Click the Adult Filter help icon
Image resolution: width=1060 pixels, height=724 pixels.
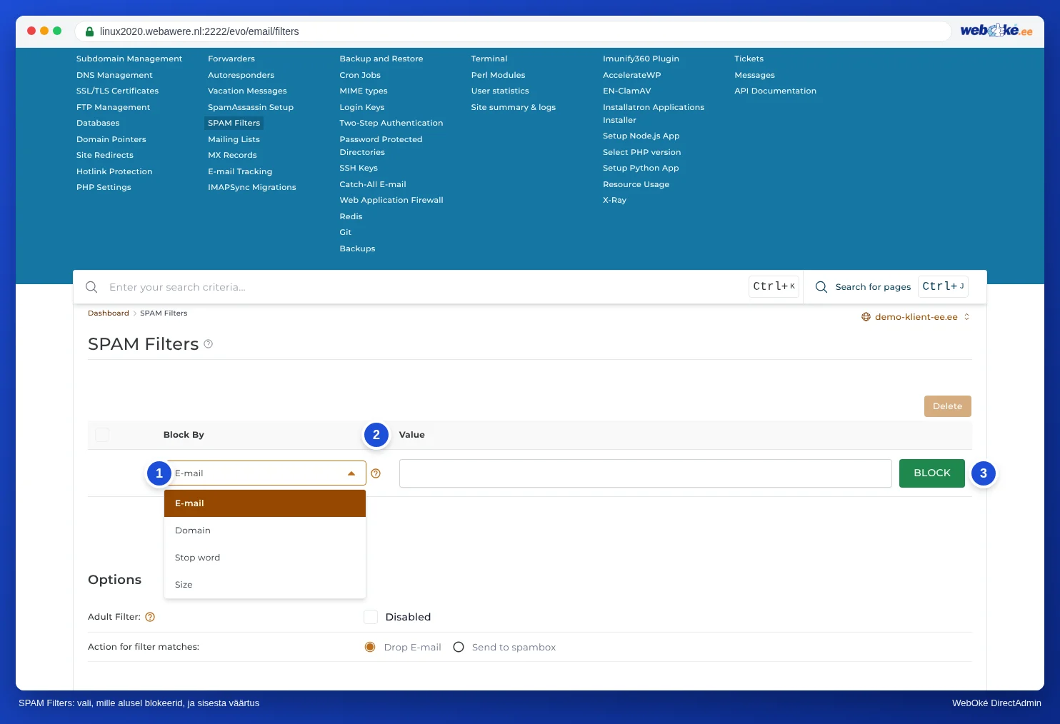(150, 617)
